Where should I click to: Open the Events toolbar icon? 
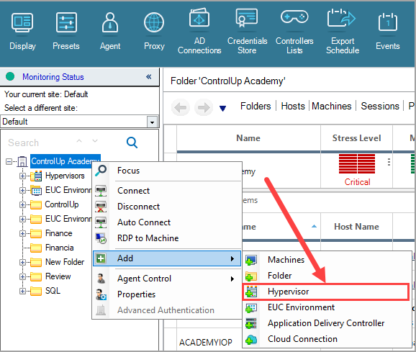click(x=388, y=31)
